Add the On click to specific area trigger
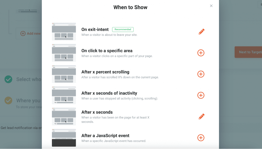 (x=201, y=53)
